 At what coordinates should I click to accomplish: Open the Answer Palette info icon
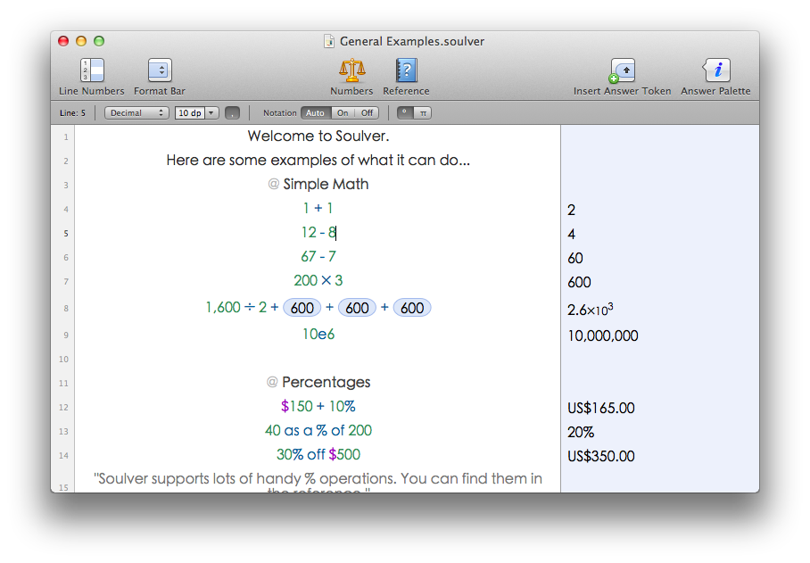coord(716,70)
